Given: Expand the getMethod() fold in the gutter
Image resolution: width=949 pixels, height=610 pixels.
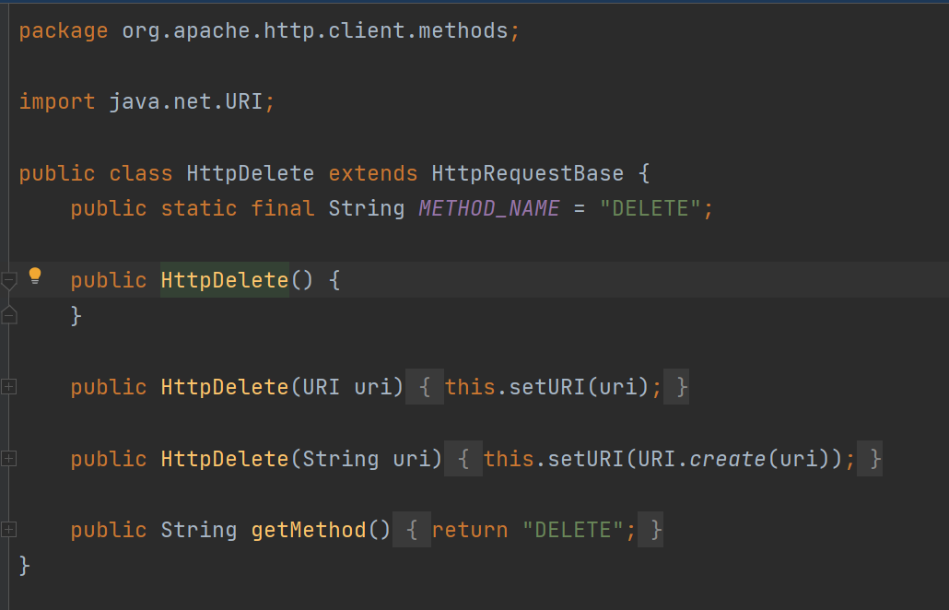Looking at the screenshot, I should [x=8, y=529].
